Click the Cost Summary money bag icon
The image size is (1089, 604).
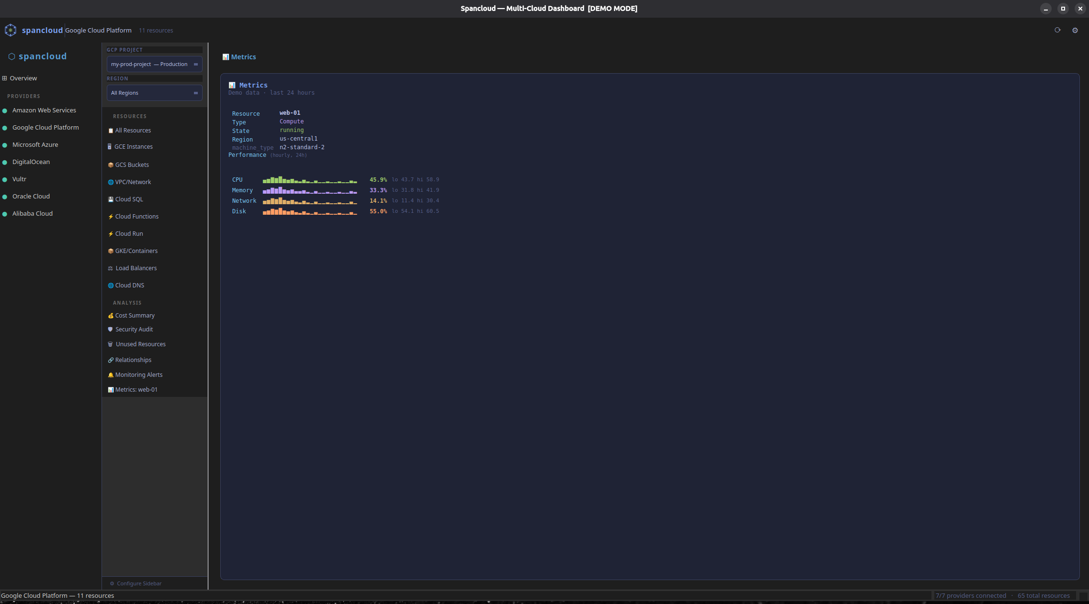click(x=111, y=316)
